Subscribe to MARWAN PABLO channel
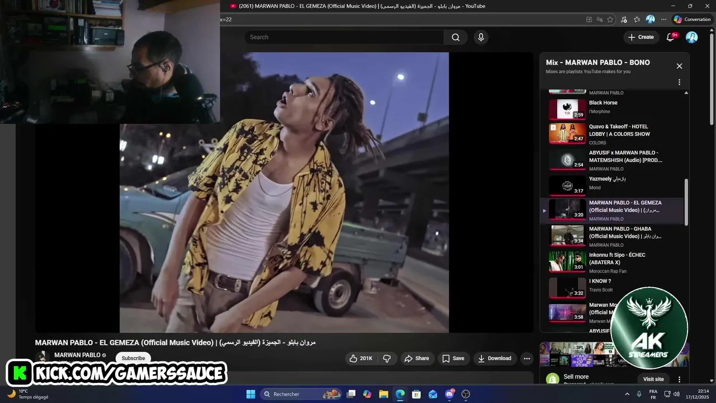 133,358
